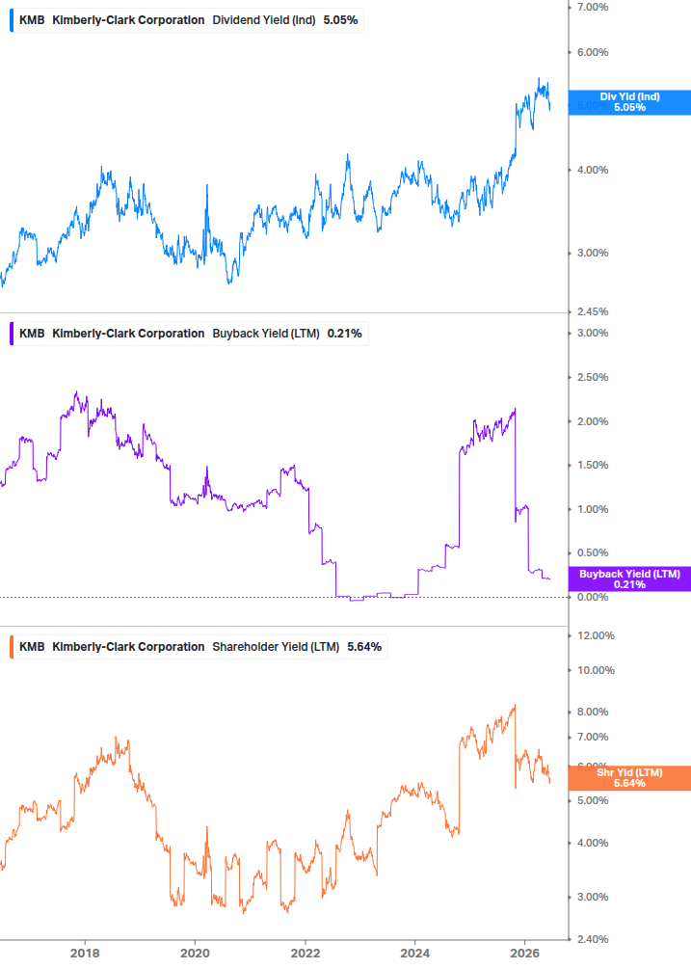Viewport: 691px width, 969px height.
Task: Click the 2.45% tick on the dividend yield axis
Action: coord(592,311)
